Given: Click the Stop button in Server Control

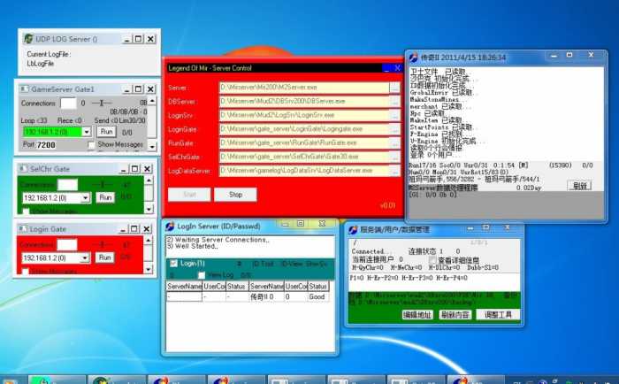Looking at the screenshot, I should coord(235,195).
